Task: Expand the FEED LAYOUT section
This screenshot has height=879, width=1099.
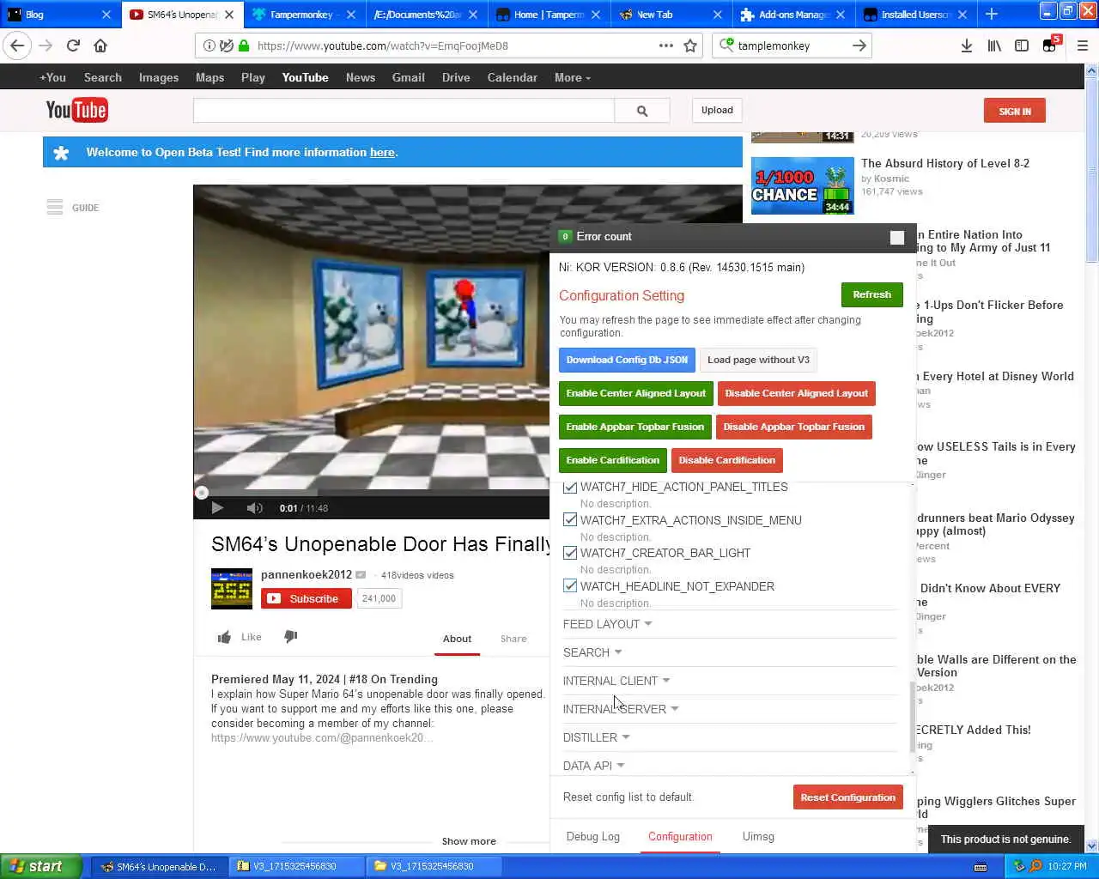Action: [607, 624]
